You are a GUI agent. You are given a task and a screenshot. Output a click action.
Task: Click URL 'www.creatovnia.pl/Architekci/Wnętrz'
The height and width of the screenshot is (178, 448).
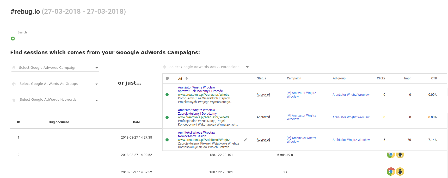(204, 140)
